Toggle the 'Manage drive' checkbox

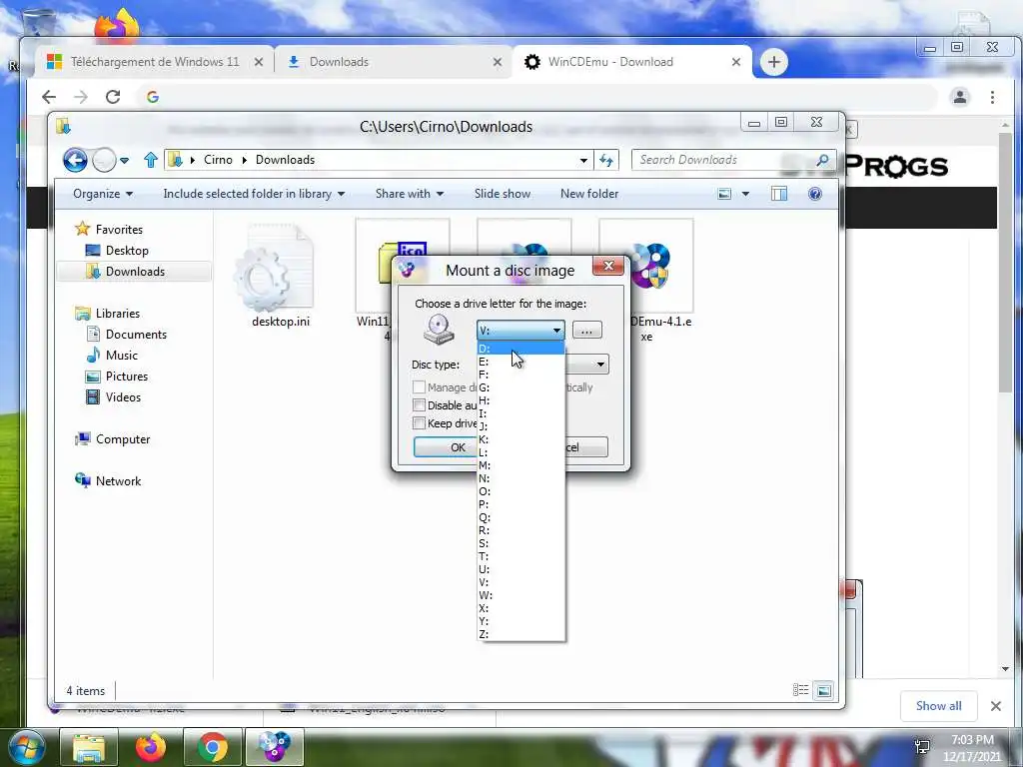click(x=419, y=387)
